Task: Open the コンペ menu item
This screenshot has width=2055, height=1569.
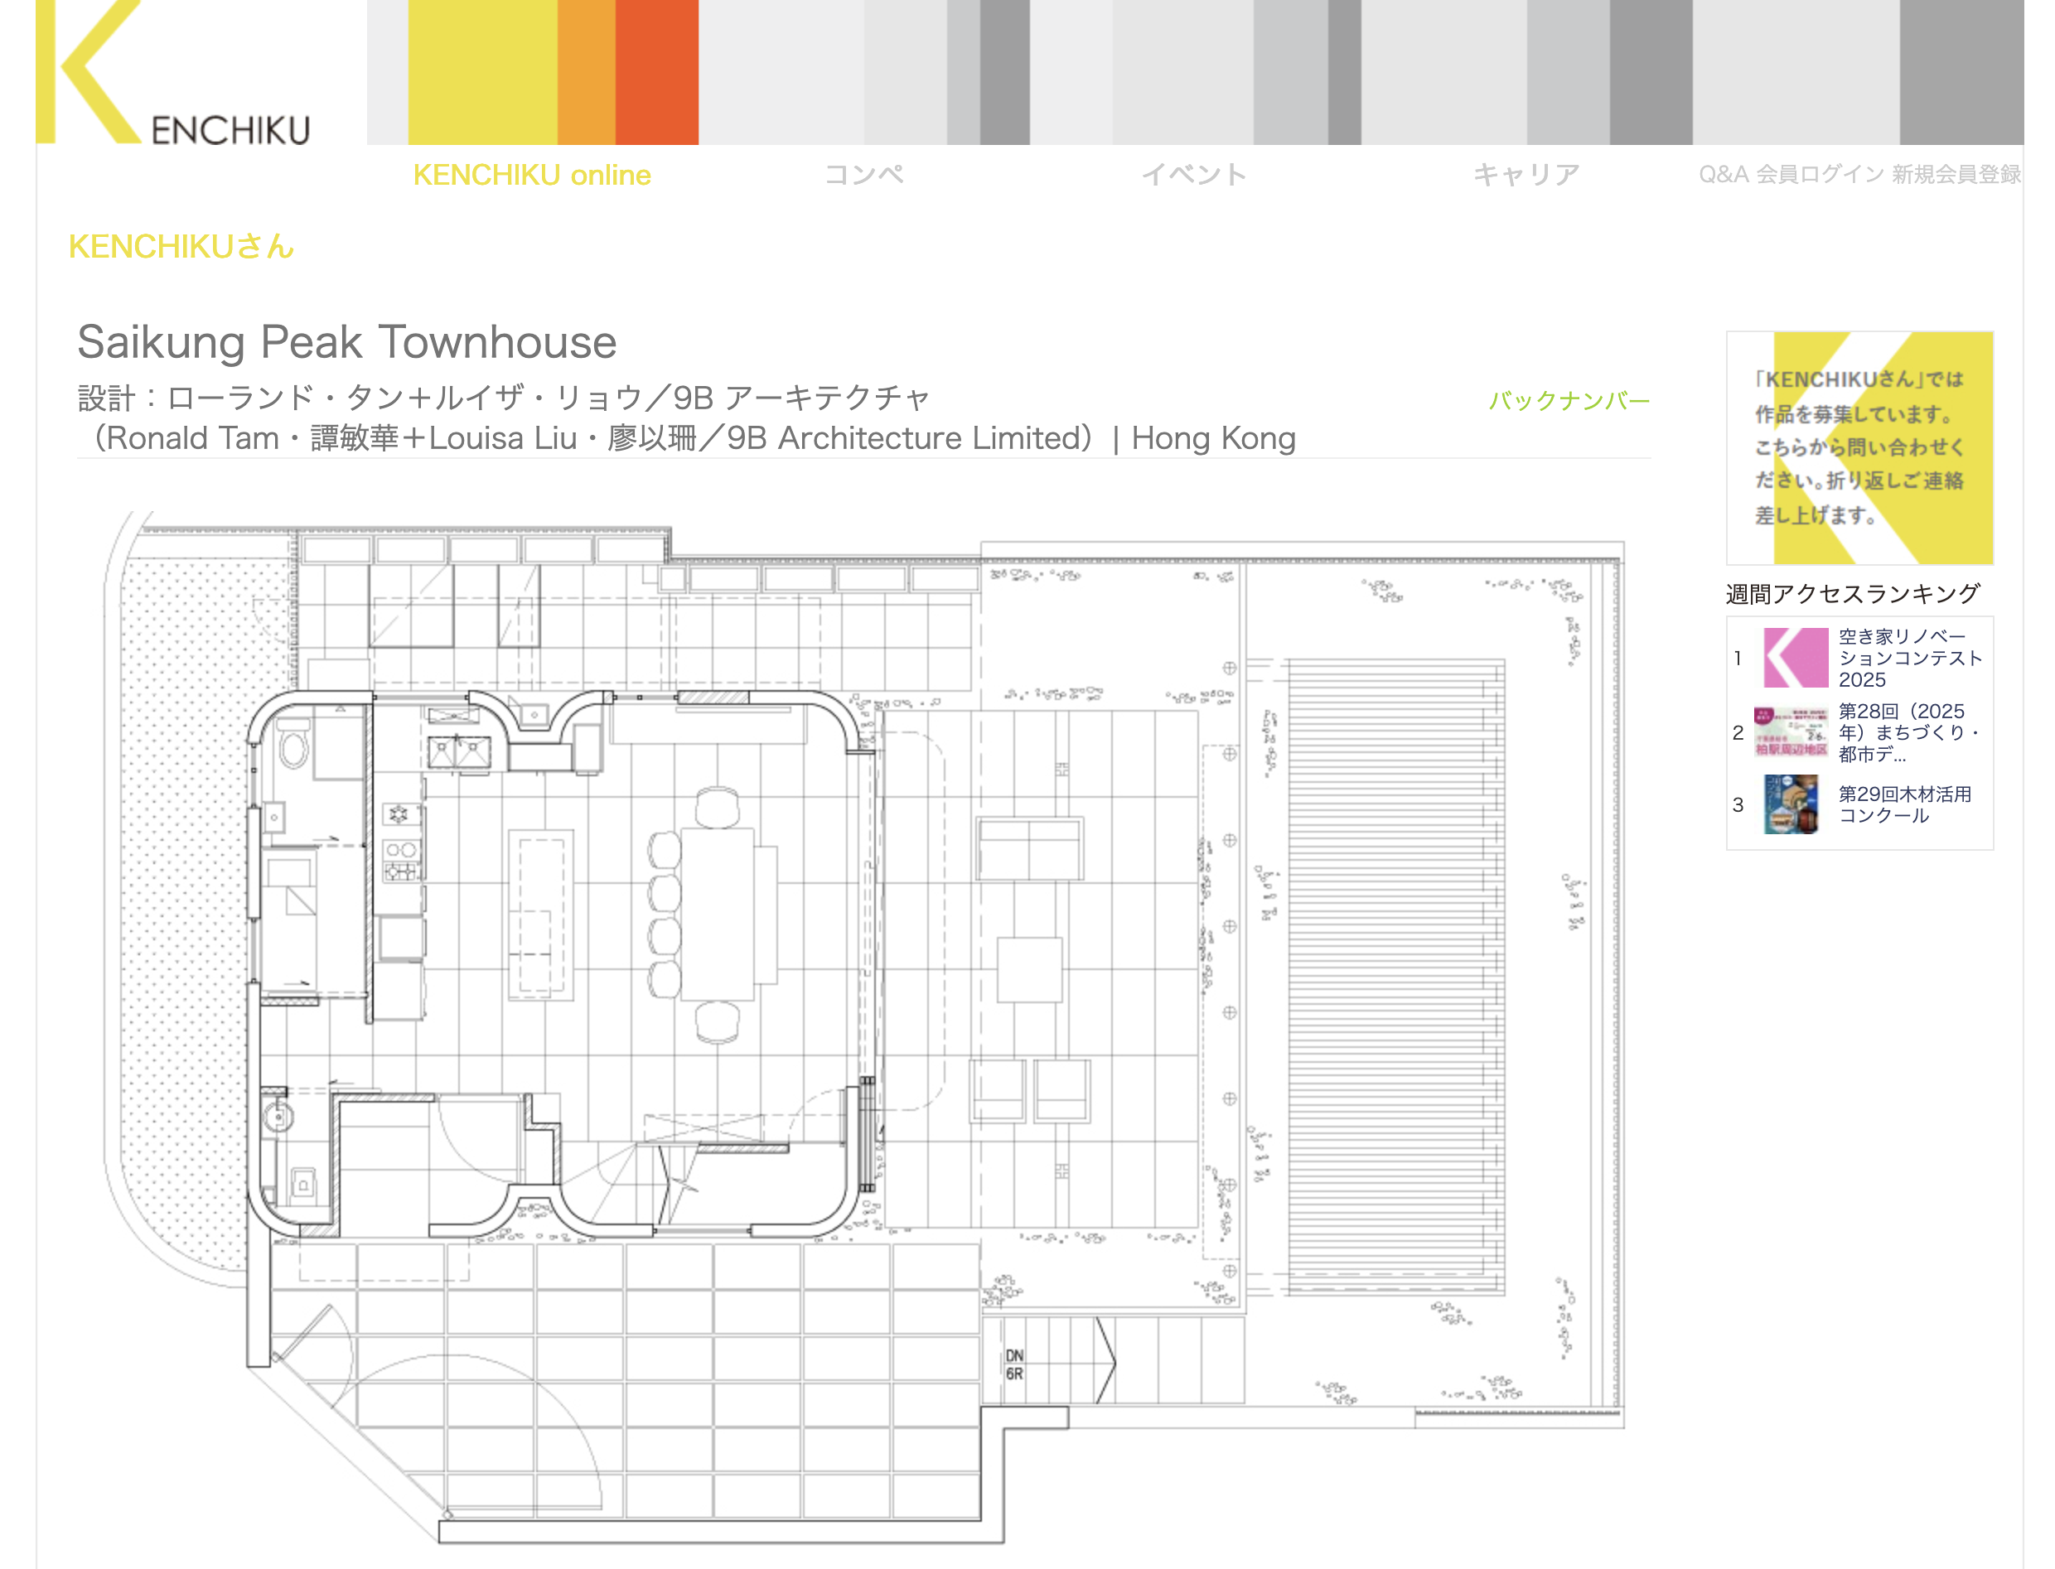Action: (x=863, y=176)
